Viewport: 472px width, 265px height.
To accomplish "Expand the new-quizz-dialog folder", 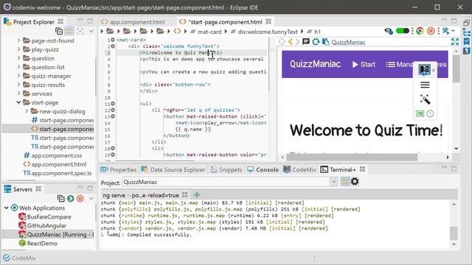I will [x=27, y=111].
